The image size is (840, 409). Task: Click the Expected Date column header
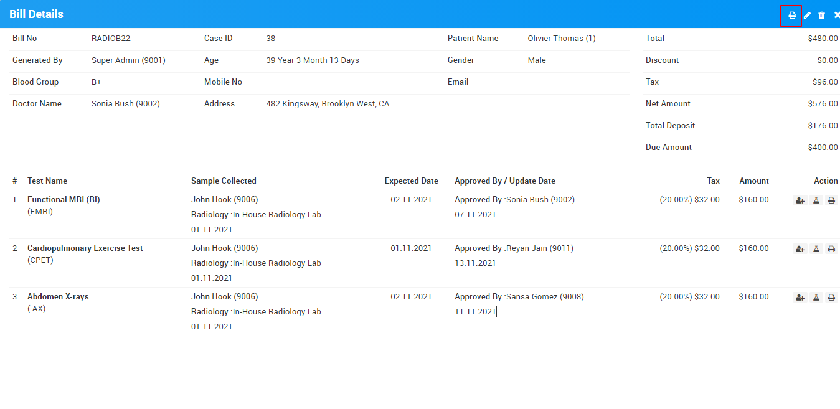(411, 181)
